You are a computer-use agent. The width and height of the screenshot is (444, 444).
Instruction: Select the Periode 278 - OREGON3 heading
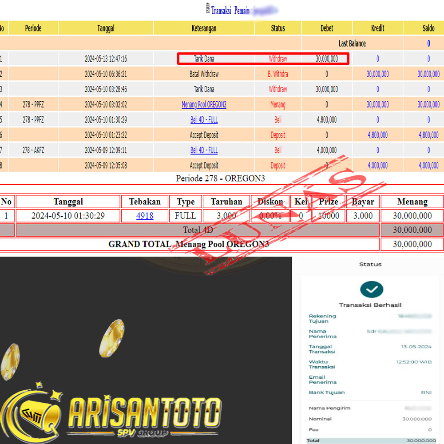[x=220, y=178]
